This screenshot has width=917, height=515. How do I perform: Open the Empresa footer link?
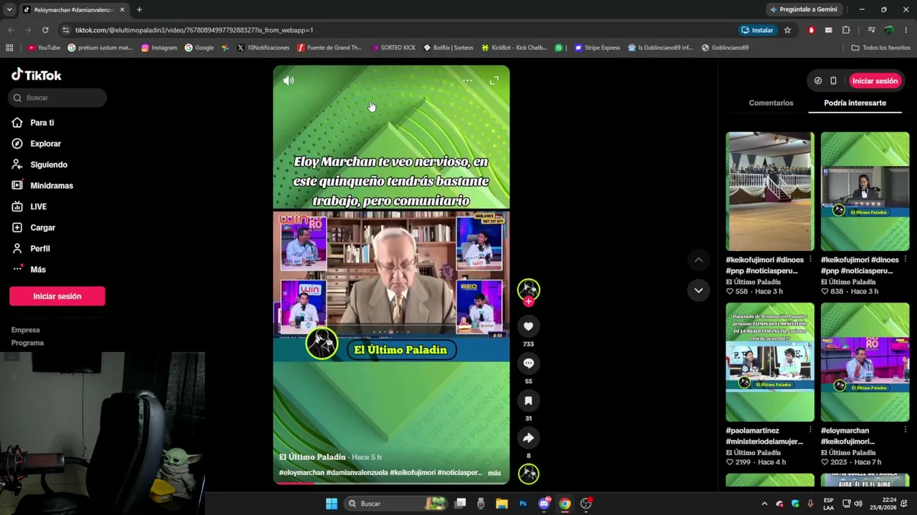pos(25,330)
